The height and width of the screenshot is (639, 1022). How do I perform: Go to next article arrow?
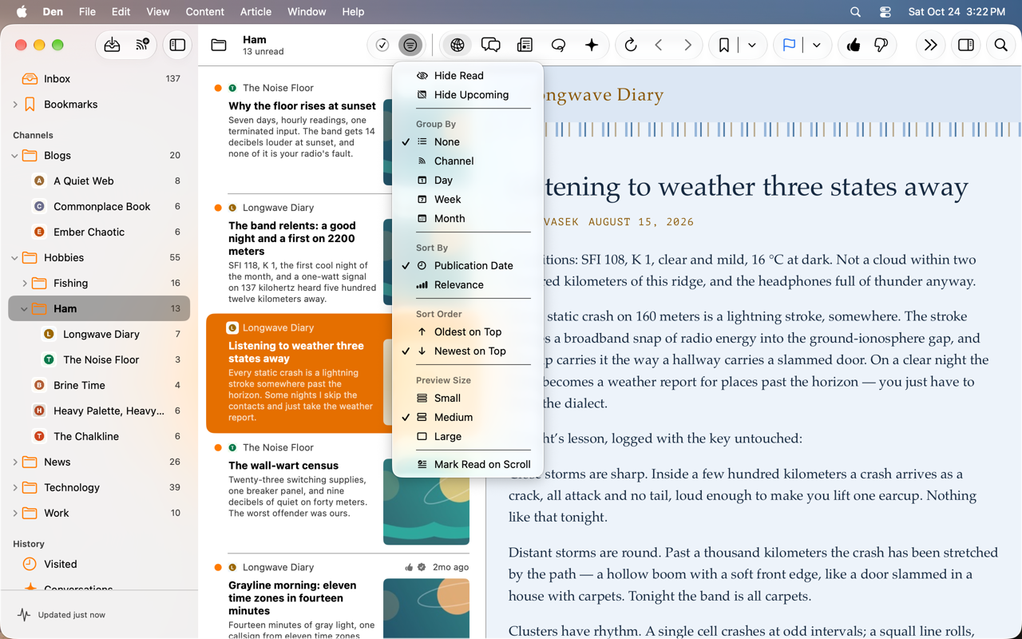(687, 46)
